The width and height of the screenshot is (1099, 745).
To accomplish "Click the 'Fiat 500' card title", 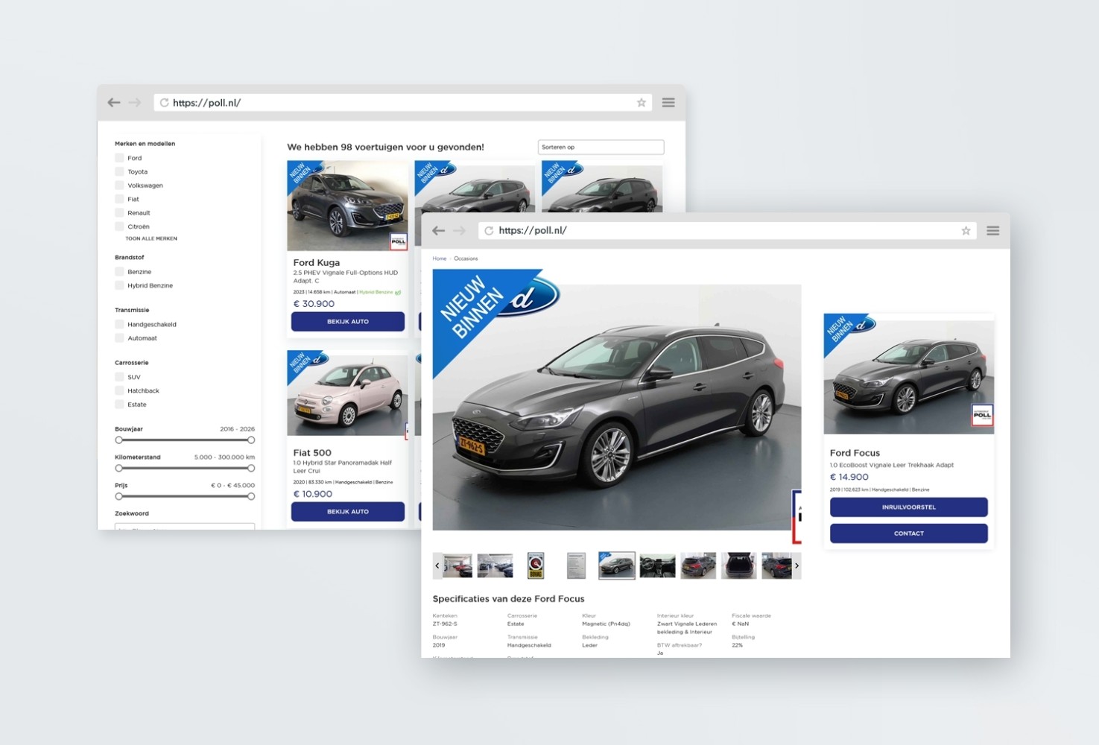I will click(x=312, y=453).
